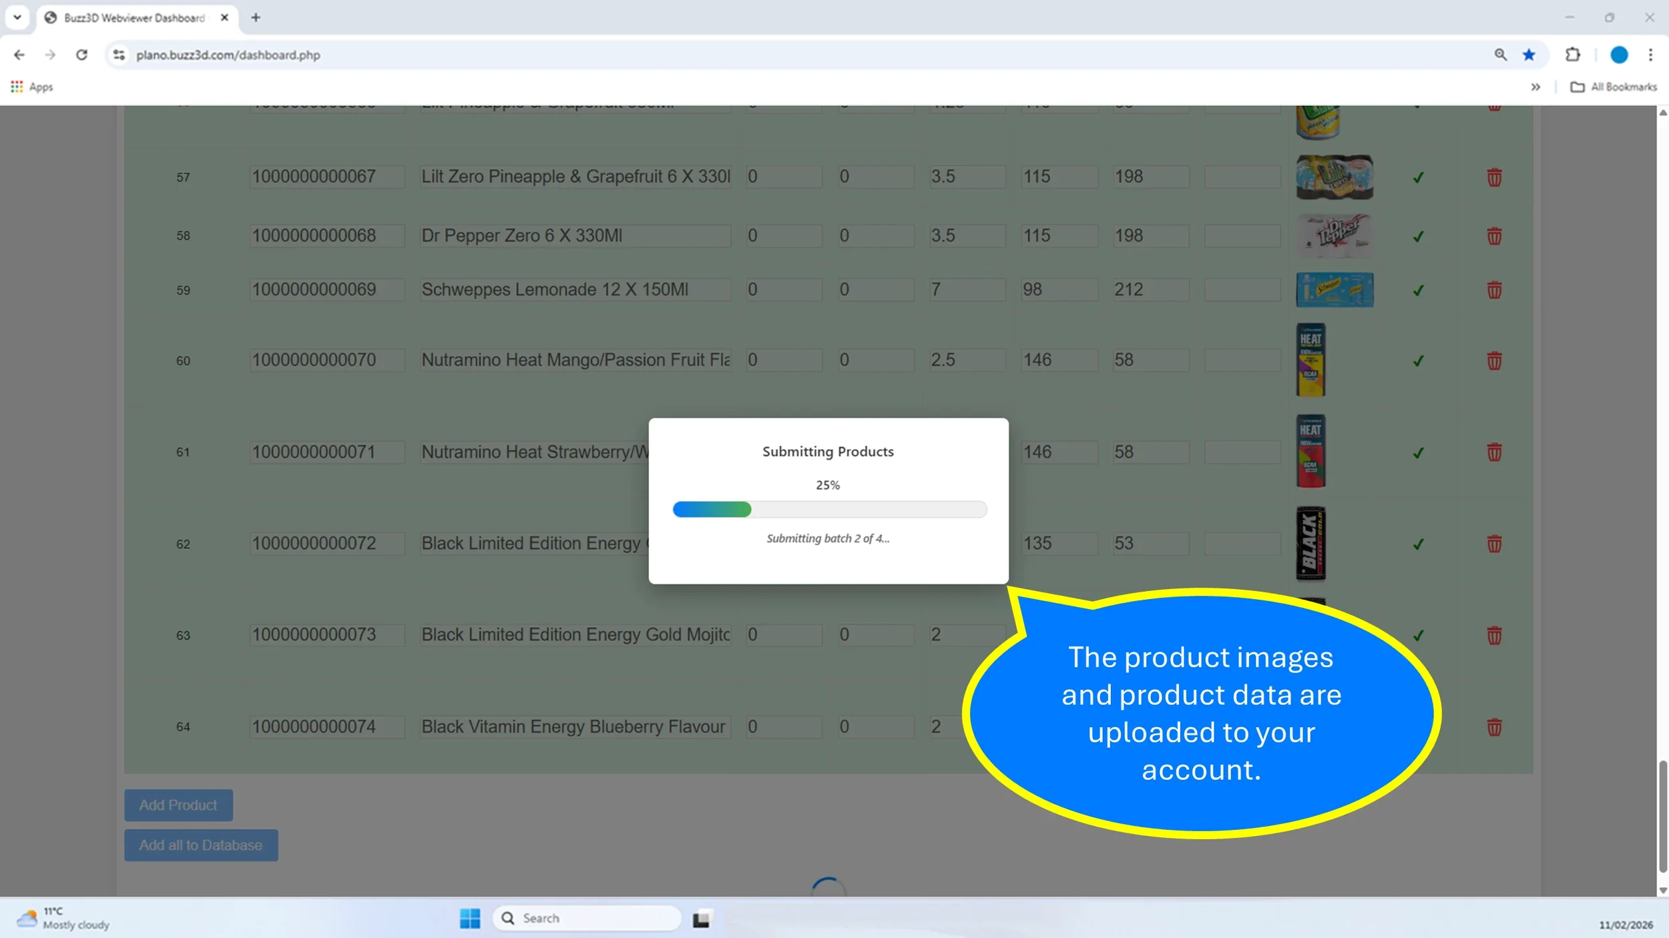Reload the dashboard page
This screenshot has width=1669, height=938.
click(81, 55)
